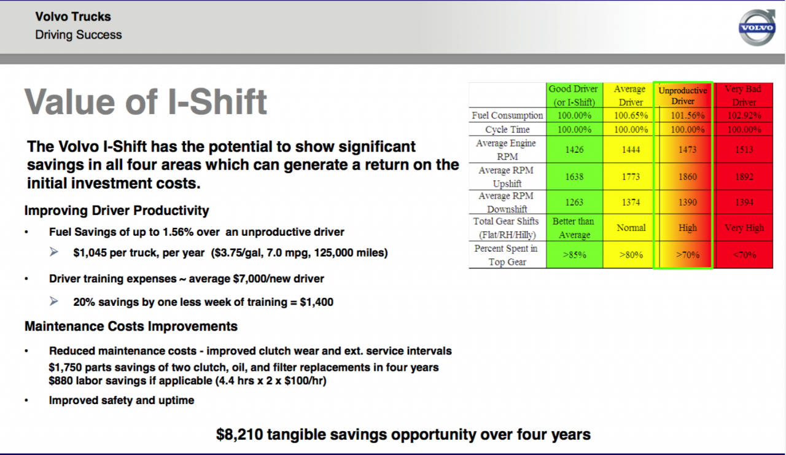Select the yellow Average Driver column header
Image resolution: width=786 pixels, height=455 pixels.
click(629, 96)
